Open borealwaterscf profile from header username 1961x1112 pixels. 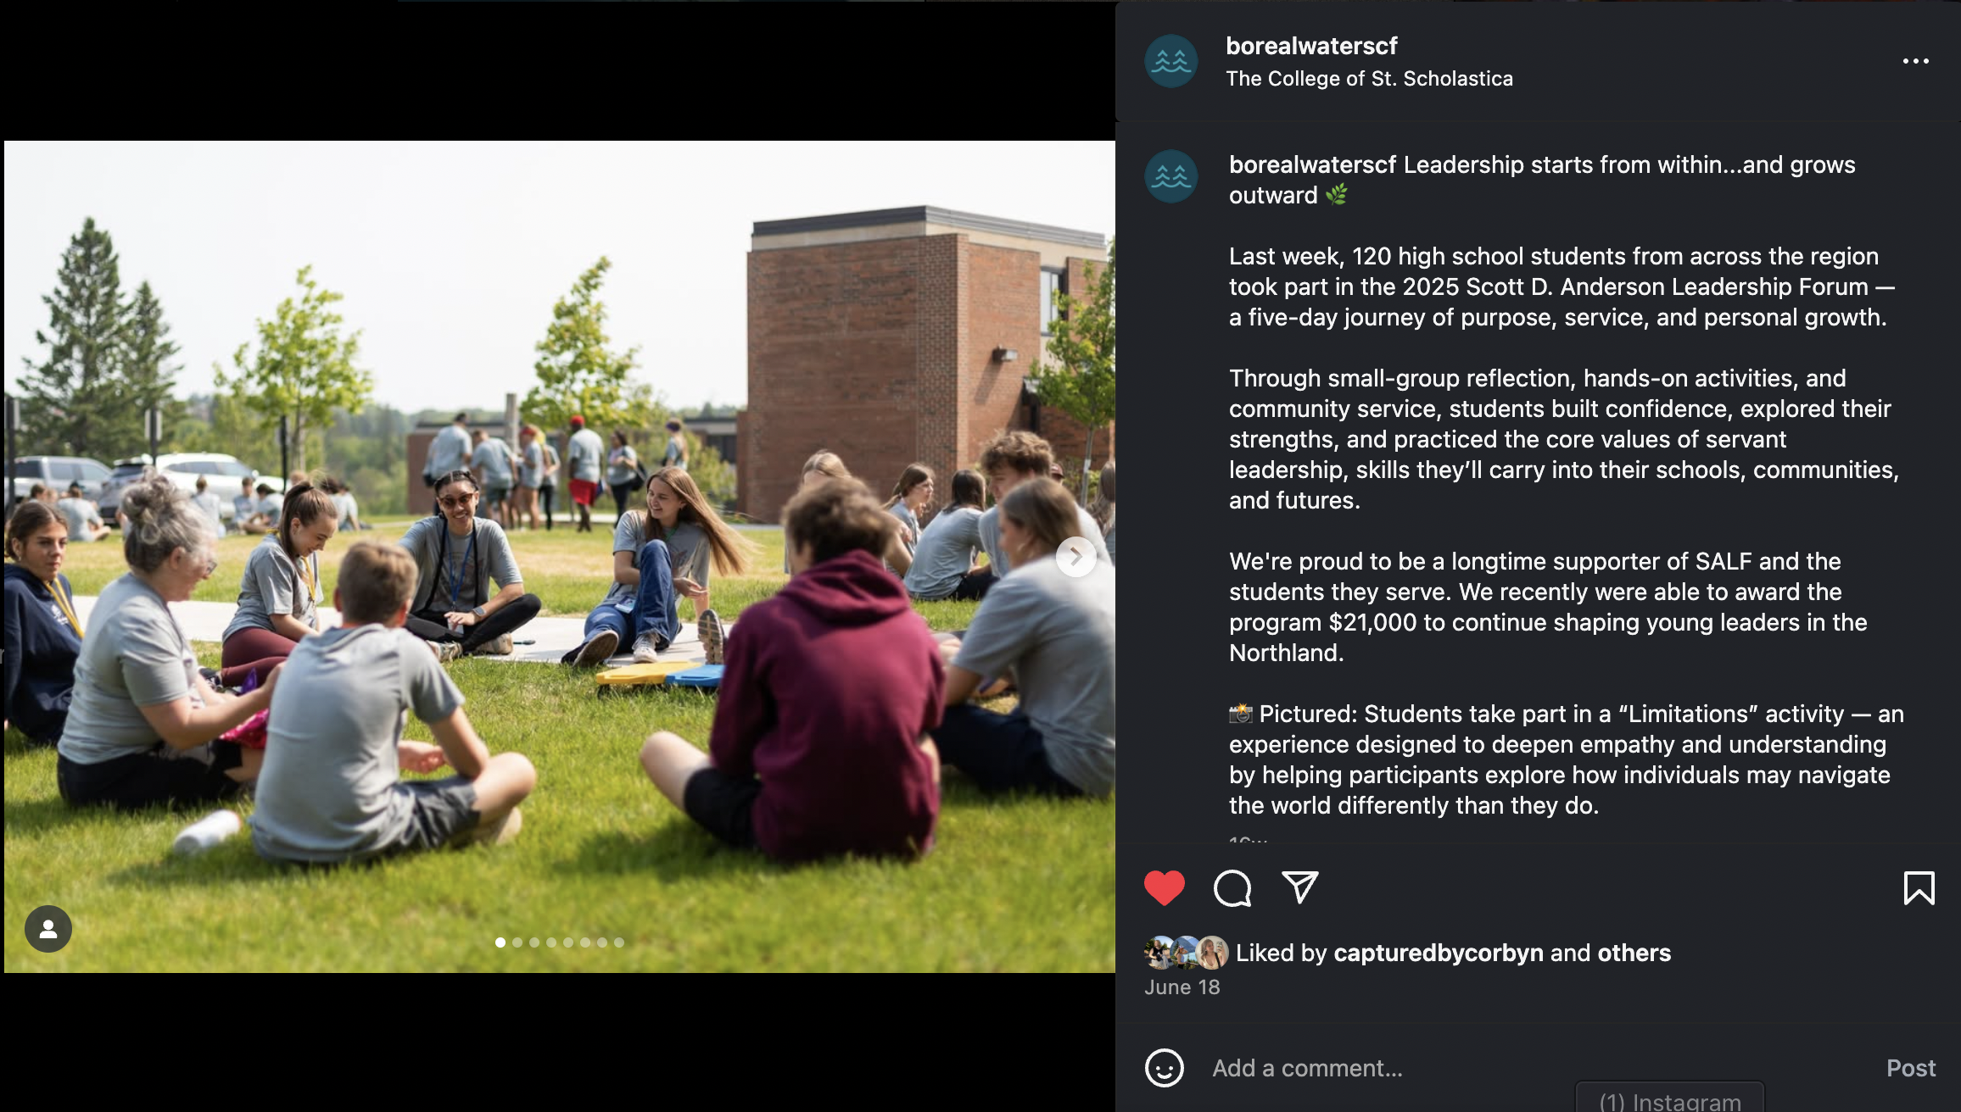click(1311, 46)
